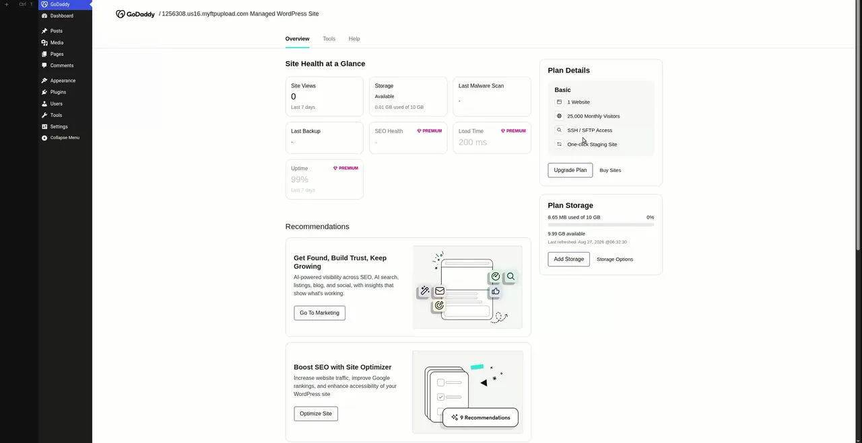
Task: Open Comments via the speech bubble icon
Action: click(x=44, y=65)
